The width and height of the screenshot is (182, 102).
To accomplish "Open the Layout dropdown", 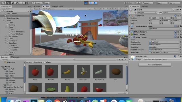I will 175,3.
